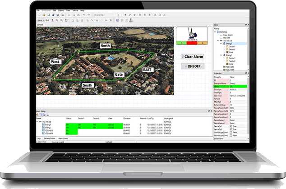This screenshot has width=286, height=189.
Task: Click the Align left icon
Action: tap(140, 15)
